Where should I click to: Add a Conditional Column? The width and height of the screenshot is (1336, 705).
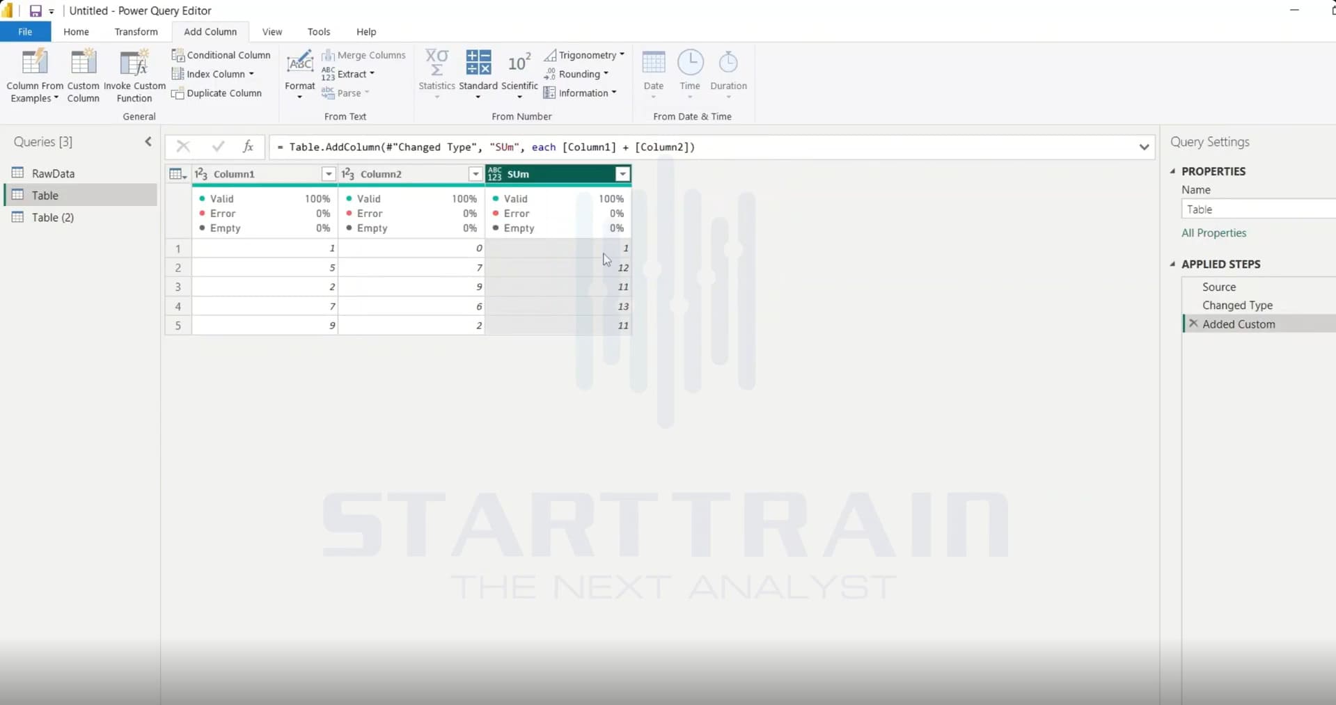coord(221,55)
